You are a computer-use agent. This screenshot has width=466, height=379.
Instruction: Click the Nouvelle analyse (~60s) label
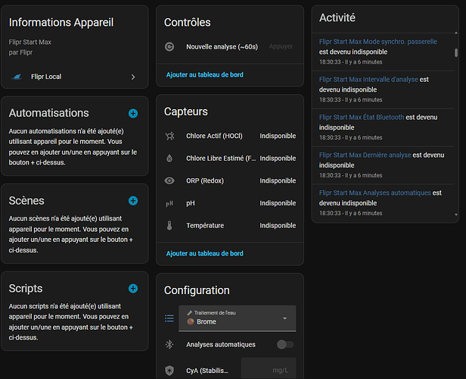222,47
